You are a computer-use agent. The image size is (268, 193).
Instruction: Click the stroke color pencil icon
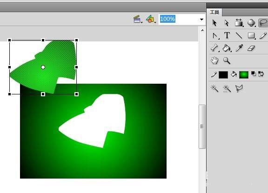[214, 74]
